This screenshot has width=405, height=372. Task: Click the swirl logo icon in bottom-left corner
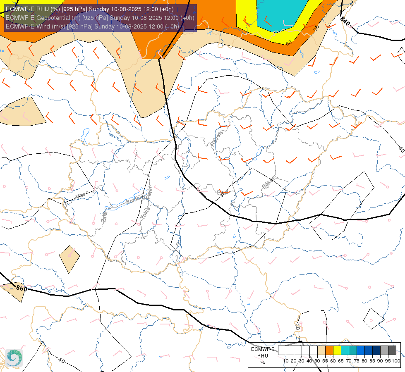pyautogui.click(x=14, y=358)
